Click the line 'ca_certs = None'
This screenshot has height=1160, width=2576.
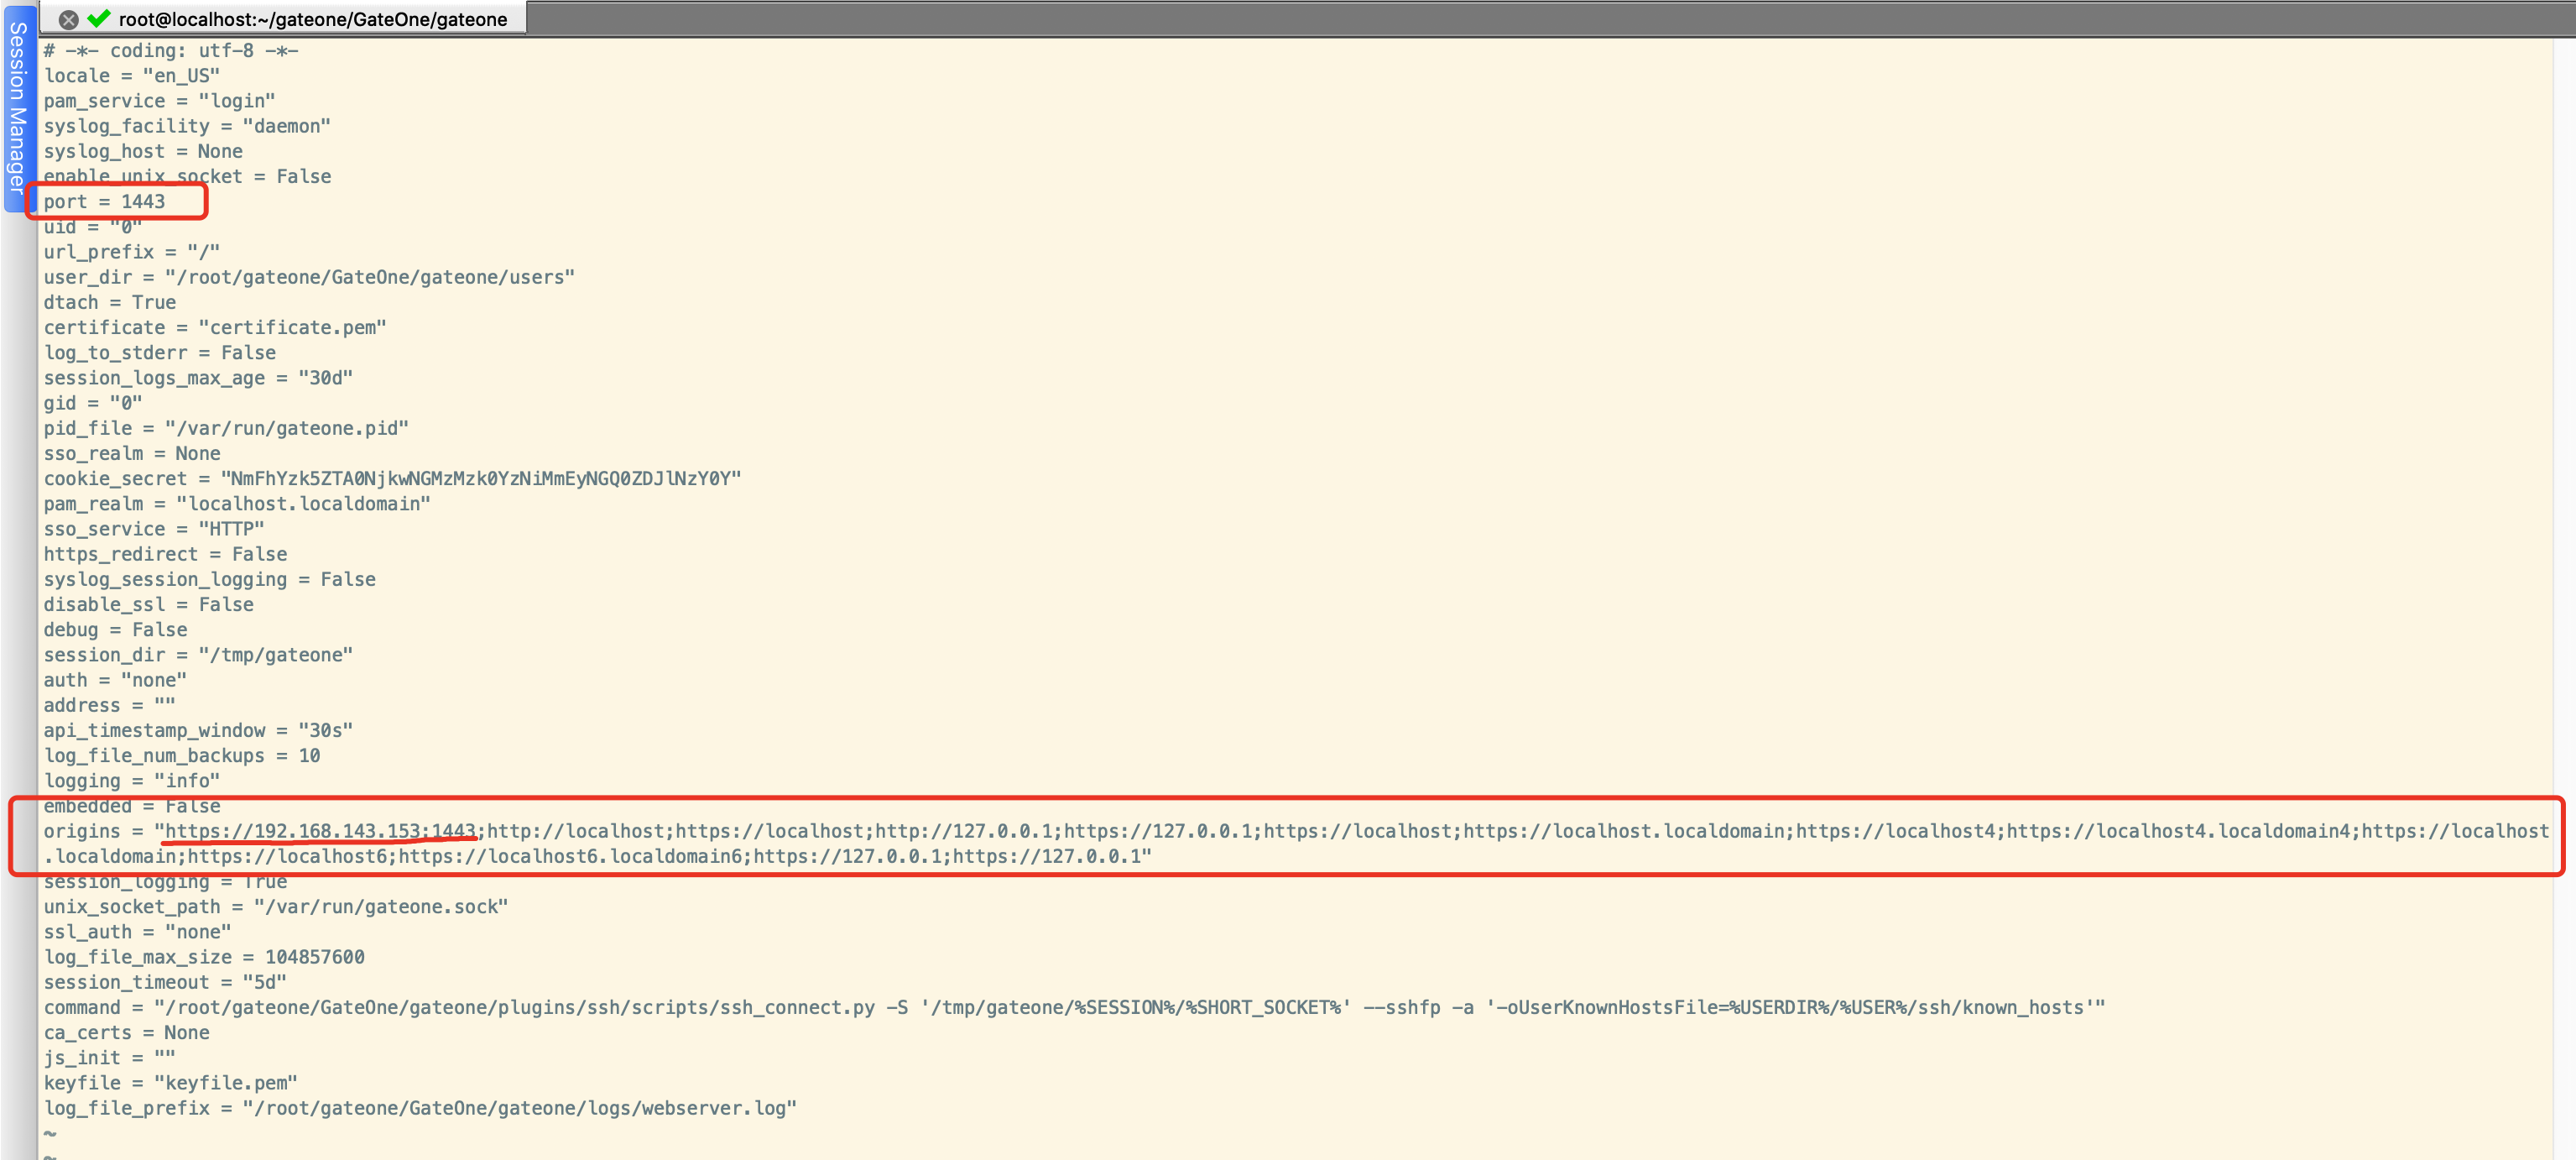point(126,1033)
